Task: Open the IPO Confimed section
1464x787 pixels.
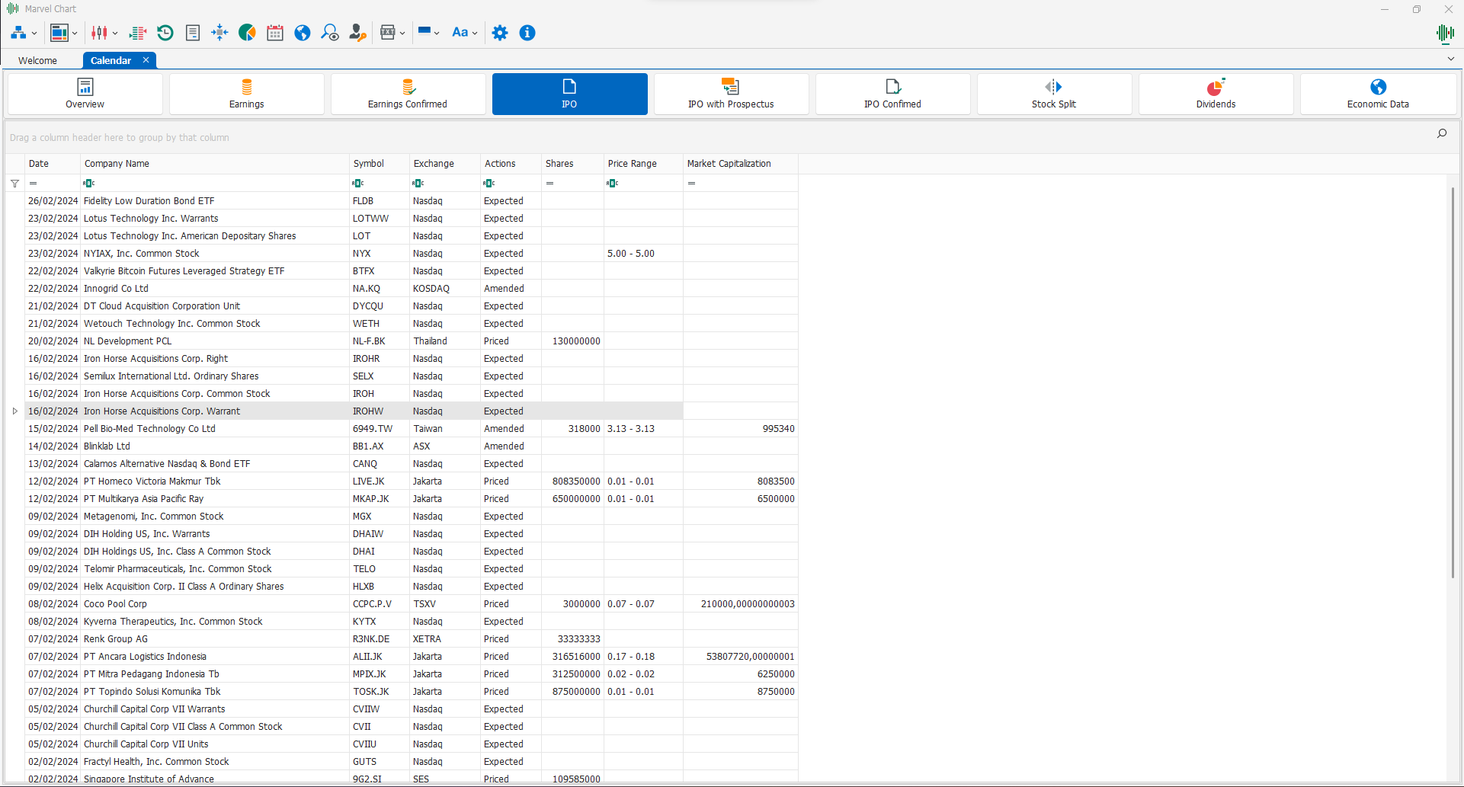Action: pyautogui.click(x=892, y=94)
